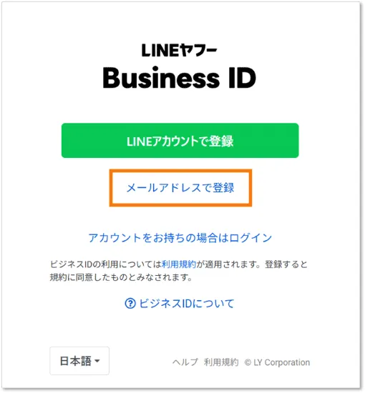Click the Business ID heading
Image resolution: width=365 pixels, height=393 pixels.
179,78
